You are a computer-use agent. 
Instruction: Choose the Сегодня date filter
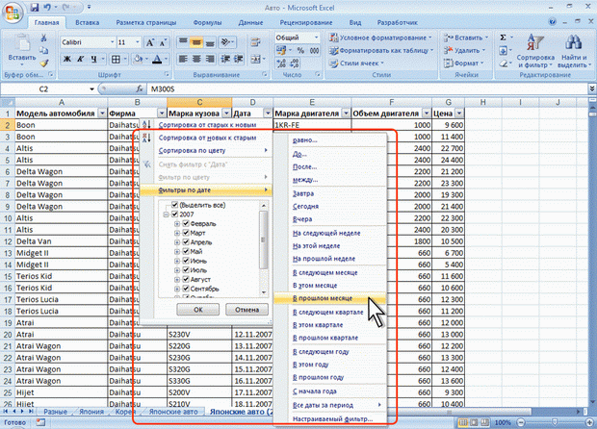click(305, 207)
